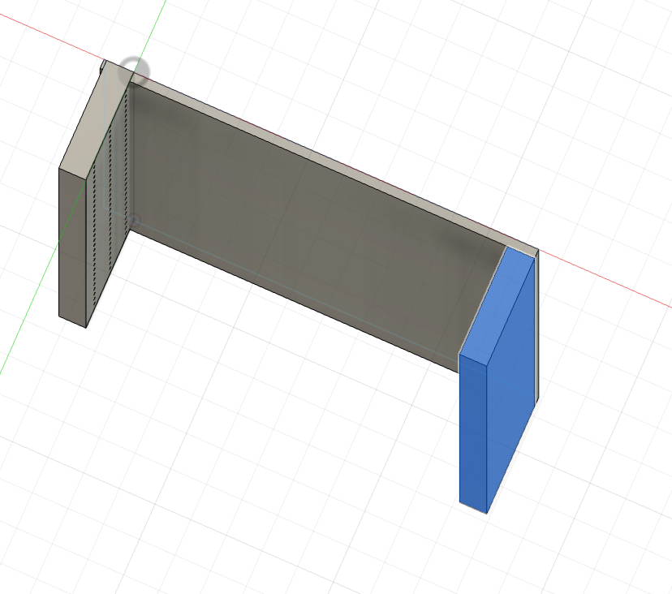The width and height of the screenshot is (672, 594).
Task: Select the left panel side face with dotted lines
Action: (x=107, y=206)
